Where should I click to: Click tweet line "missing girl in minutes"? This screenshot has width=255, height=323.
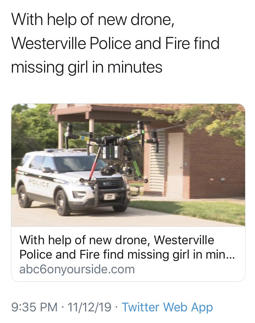coord(87,67)
